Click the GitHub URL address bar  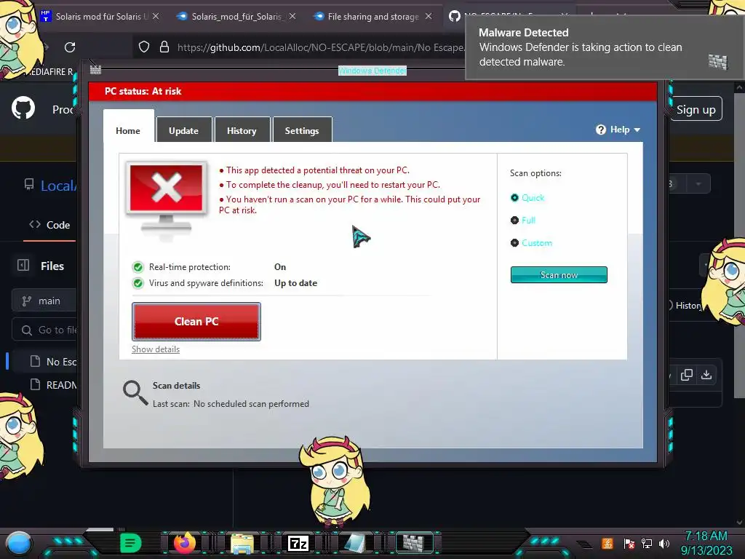pyautogui.click(x=321, y=47)
